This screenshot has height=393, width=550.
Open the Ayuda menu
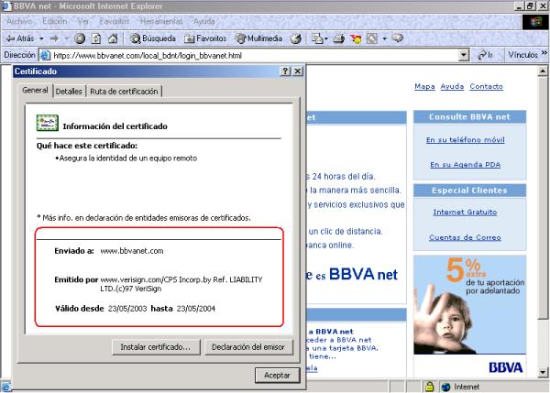pos(203,21)
